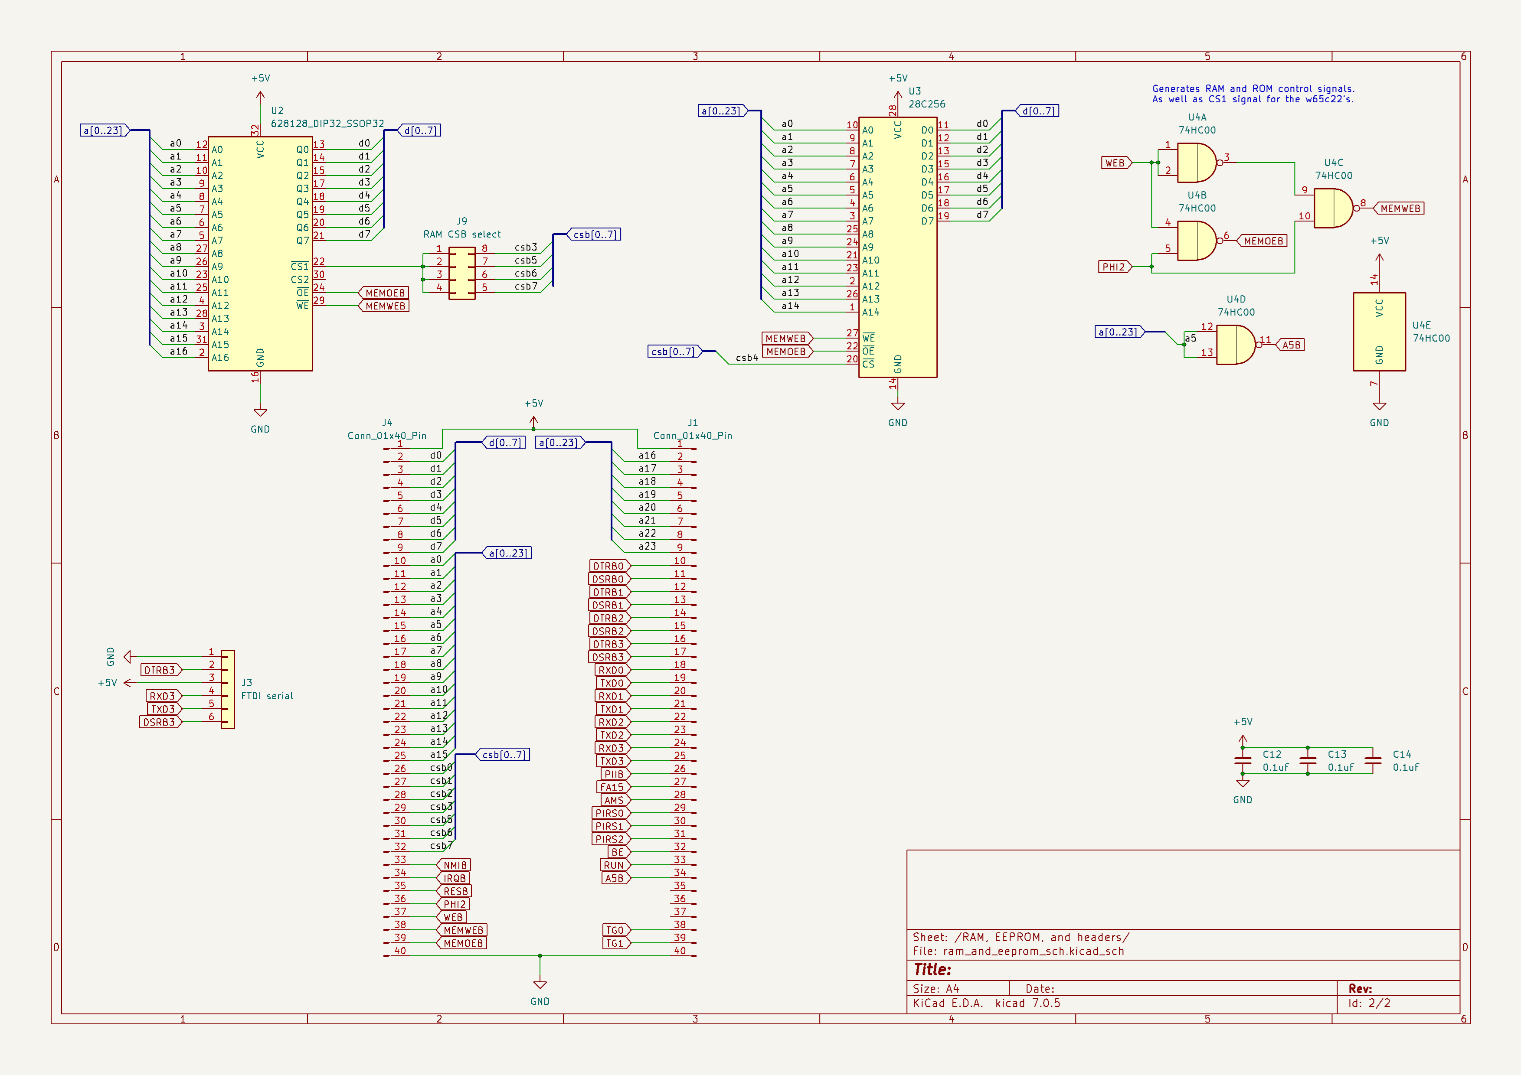Select the U3 28C256 EEPROM chip body

897,248
